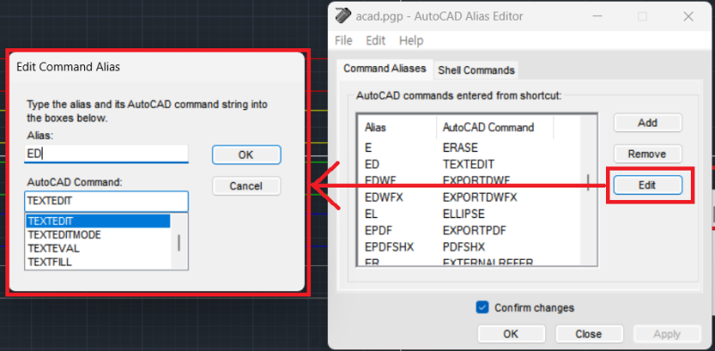Click the Add alias button
715x351 pixels.
click(x=647, y=122)
